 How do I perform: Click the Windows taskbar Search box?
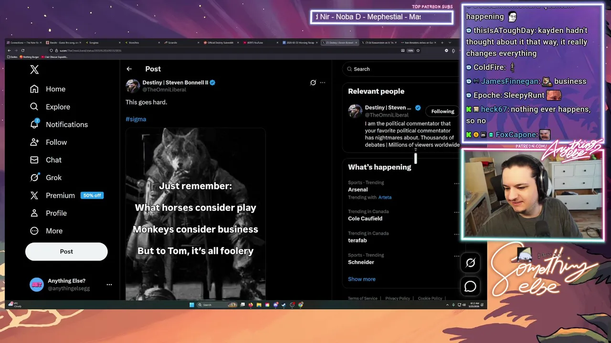tap(217, 305)
